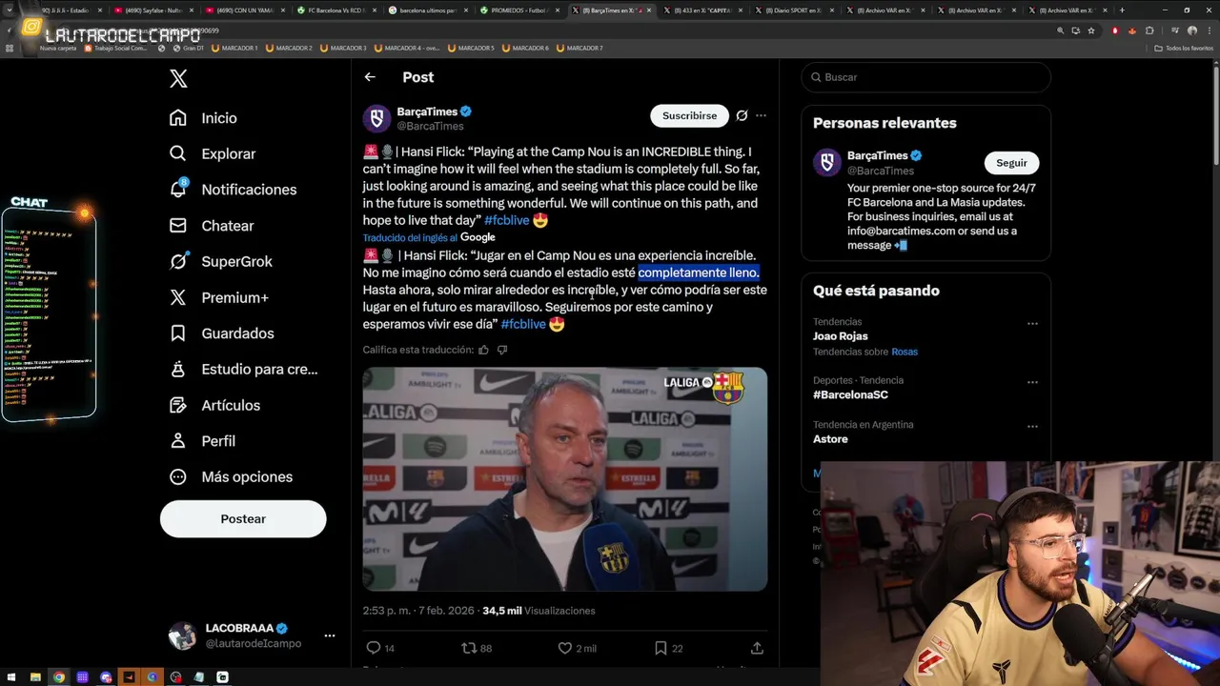Like the post with heart icon
The width and height of the screenshot is (1220, 686).
pos(564,648)
